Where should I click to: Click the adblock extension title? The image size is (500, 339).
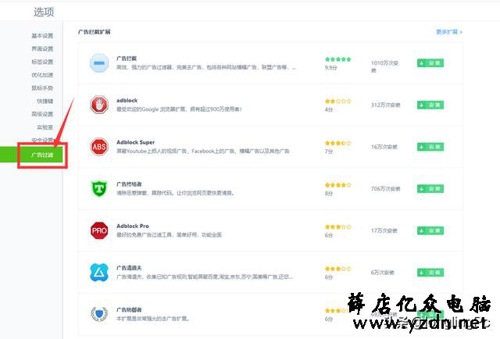click(127, 100)
